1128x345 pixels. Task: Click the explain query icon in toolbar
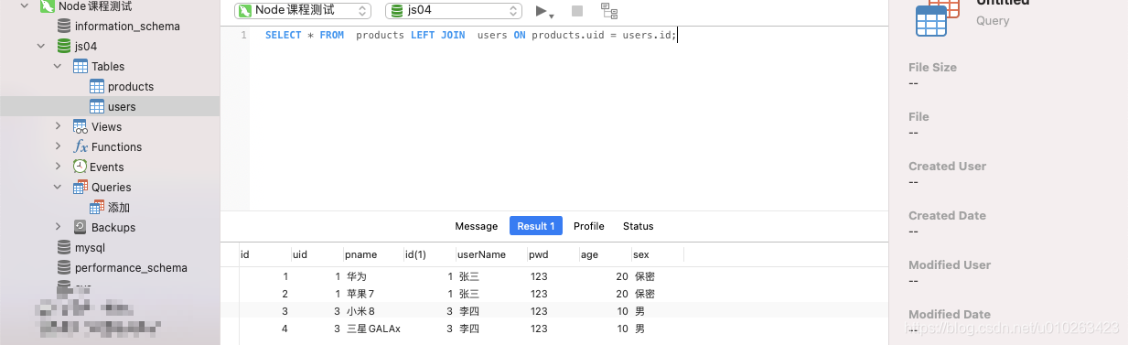609,11
